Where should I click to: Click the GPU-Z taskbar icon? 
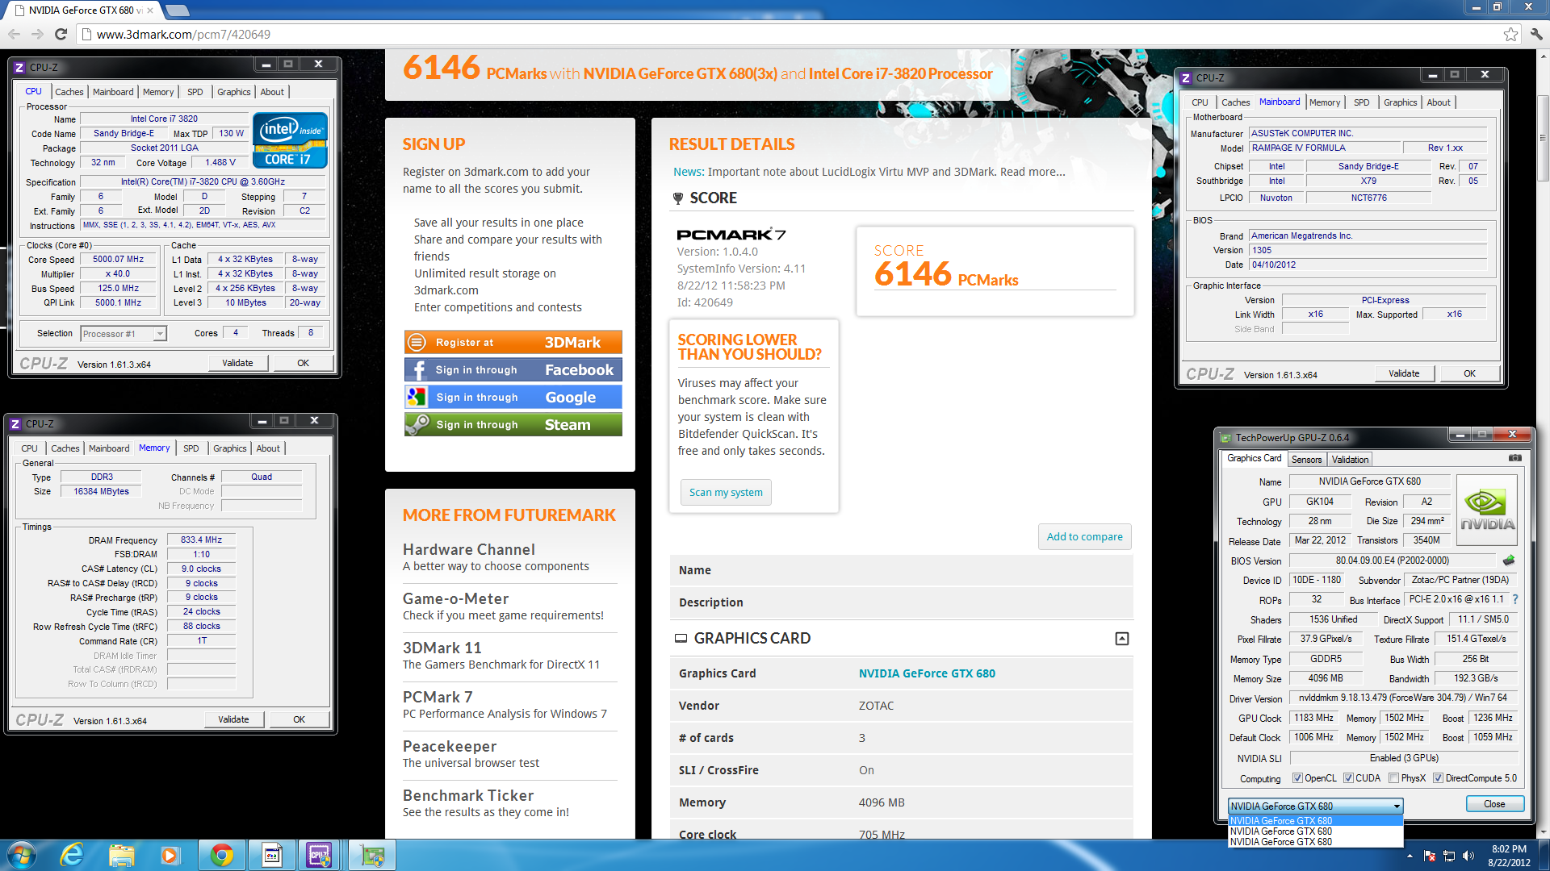(x=372, y=856)
